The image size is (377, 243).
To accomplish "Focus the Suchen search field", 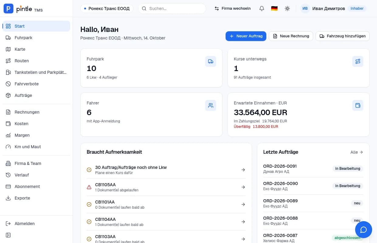I will click(x=172, y=9).
